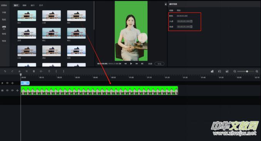Screen dimensions: 261x141
Task: Zoom out the timeline with the minus magnifier
Action: pos(235,71)
